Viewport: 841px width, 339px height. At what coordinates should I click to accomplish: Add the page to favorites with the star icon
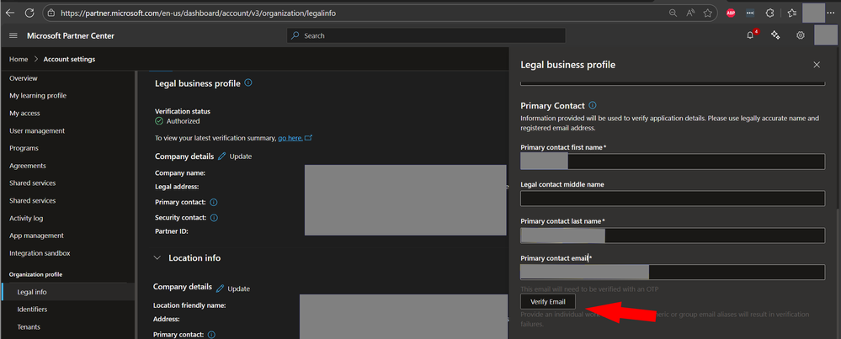click(707, 13)
